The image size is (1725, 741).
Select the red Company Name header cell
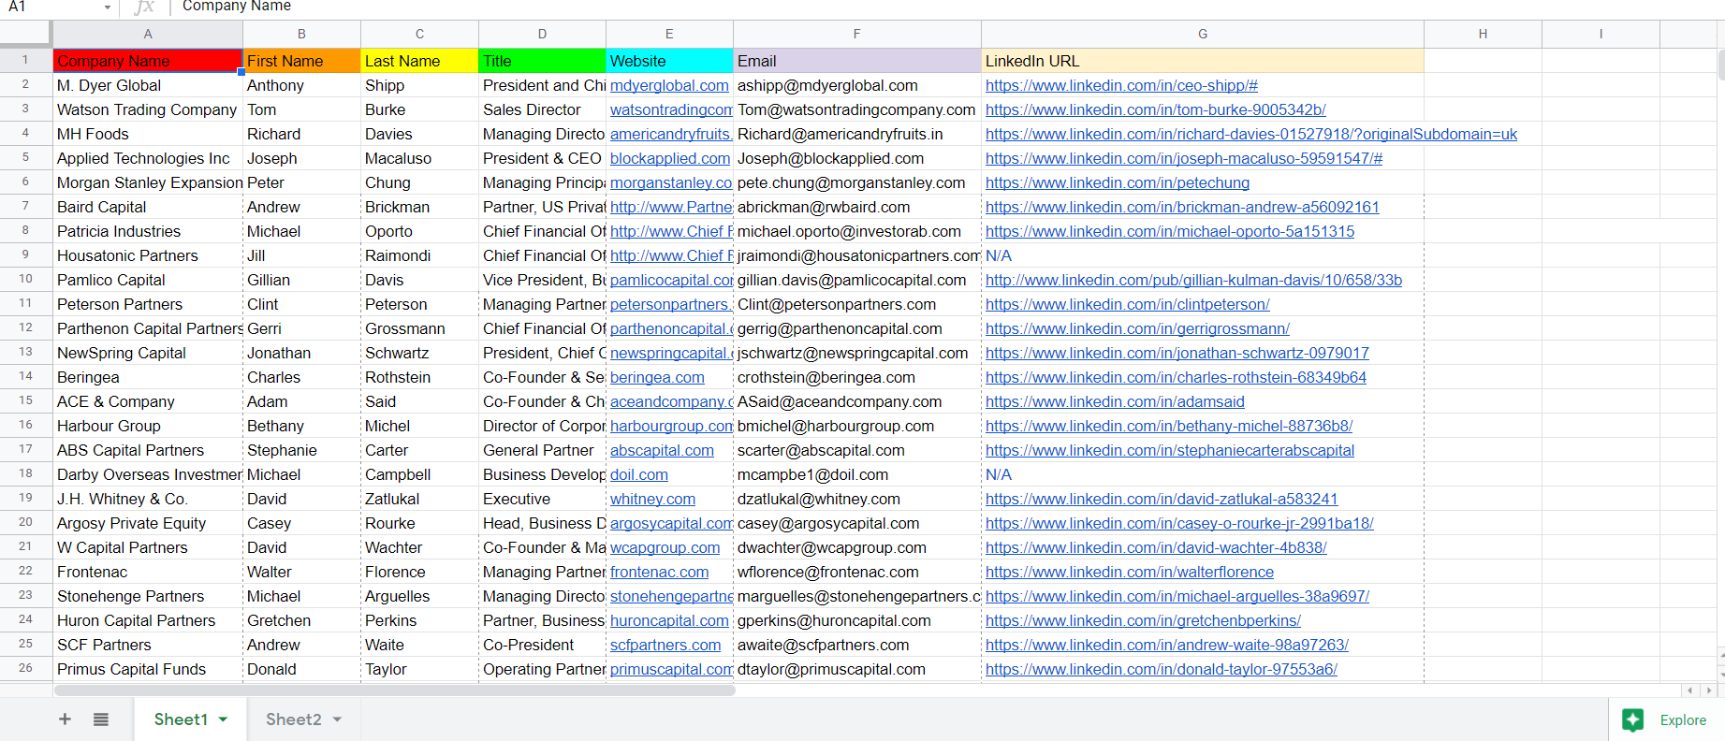(x=148, y=61)
